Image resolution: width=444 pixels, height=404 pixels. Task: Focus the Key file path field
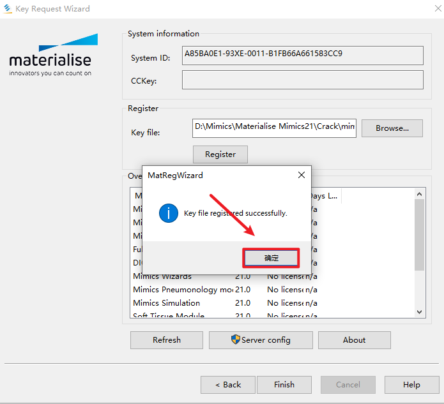coord(274,127)
